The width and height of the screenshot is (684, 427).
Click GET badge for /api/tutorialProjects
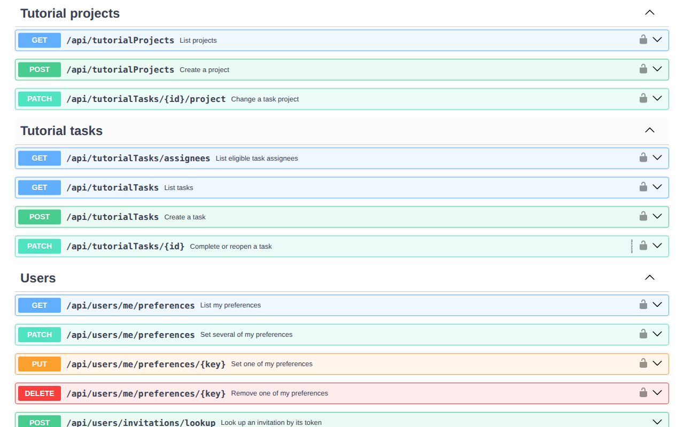coord(40,40)
